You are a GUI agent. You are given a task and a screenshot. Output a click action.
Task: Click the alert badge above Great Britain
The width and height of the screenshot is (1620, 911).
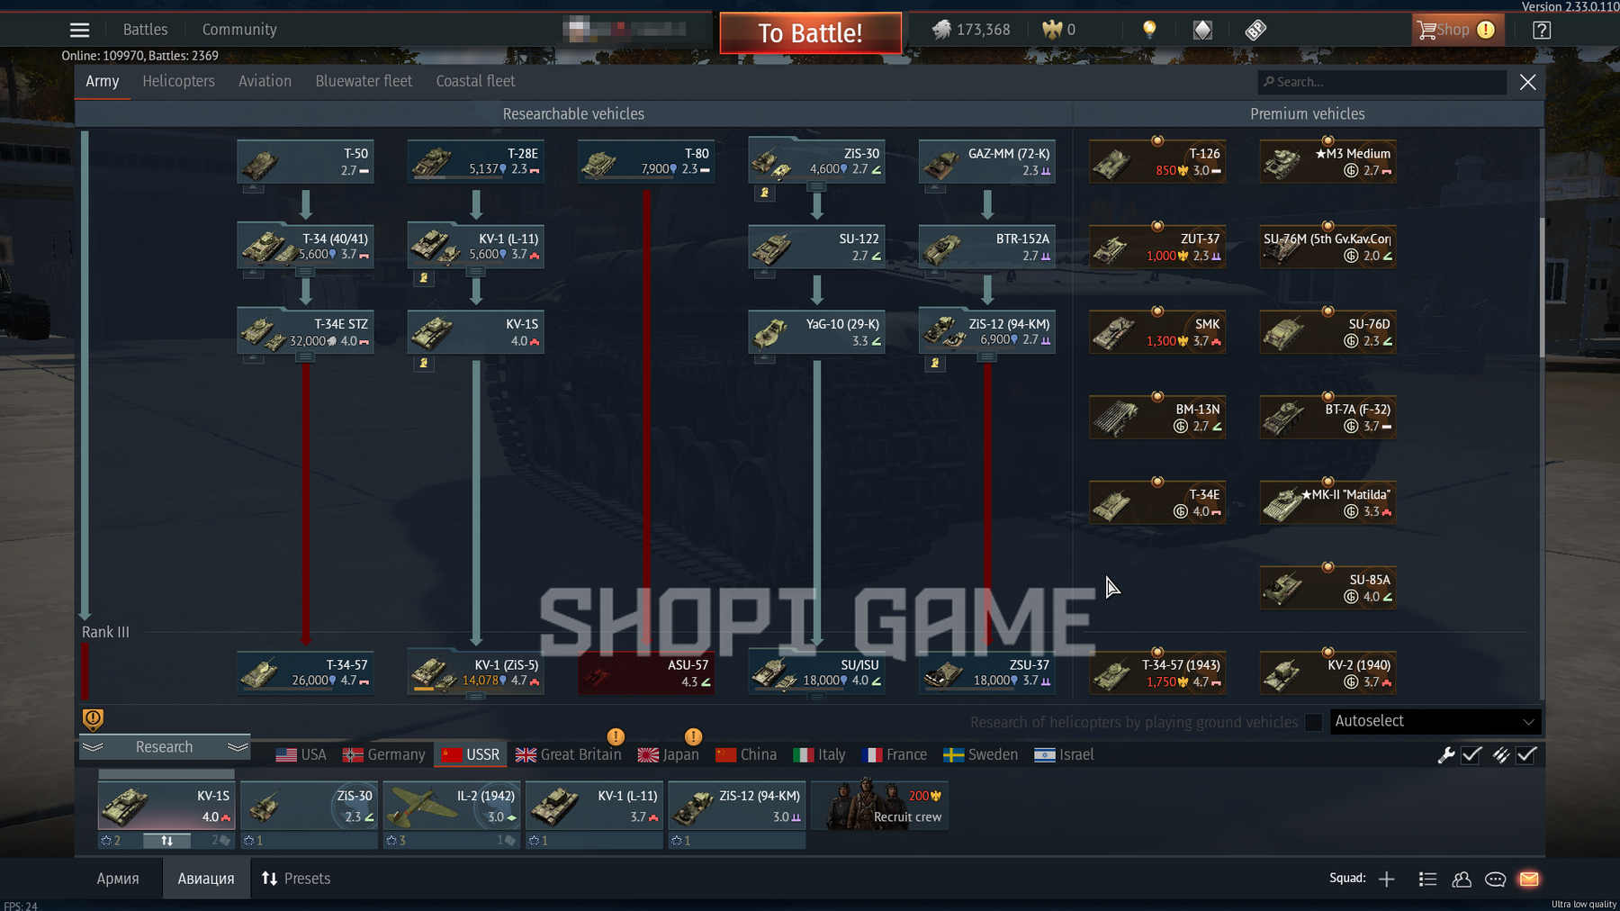coord(616,736)
